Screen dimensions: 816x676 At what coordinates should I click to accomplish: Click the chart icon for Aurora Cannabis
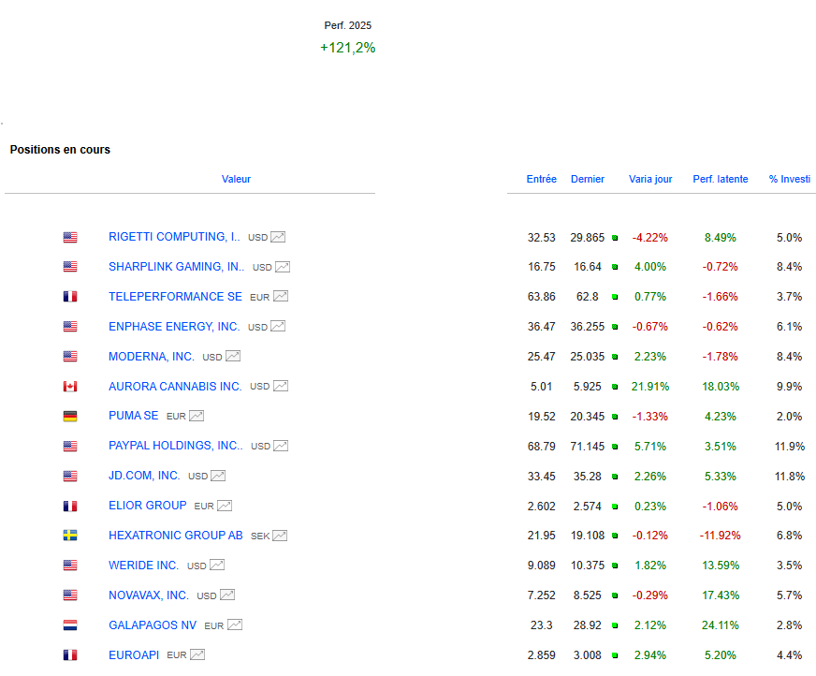coord(281,387)
